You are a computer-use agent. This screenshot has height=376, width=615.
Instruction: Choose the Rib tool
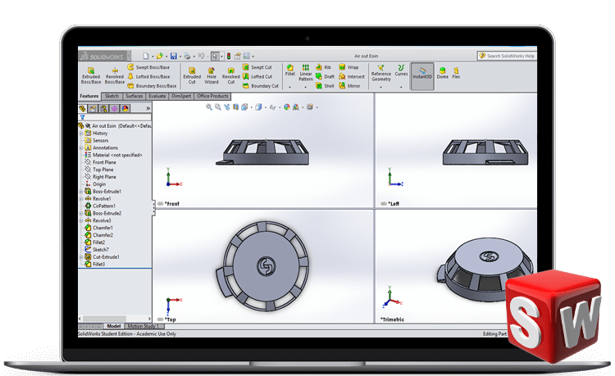(x=324, y=67)
